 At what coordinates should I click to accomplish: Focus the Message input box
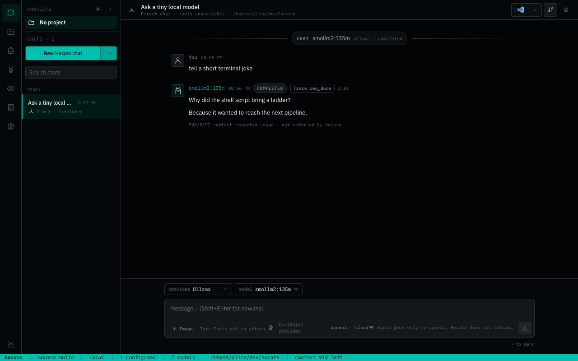click(x=350, y=309)
